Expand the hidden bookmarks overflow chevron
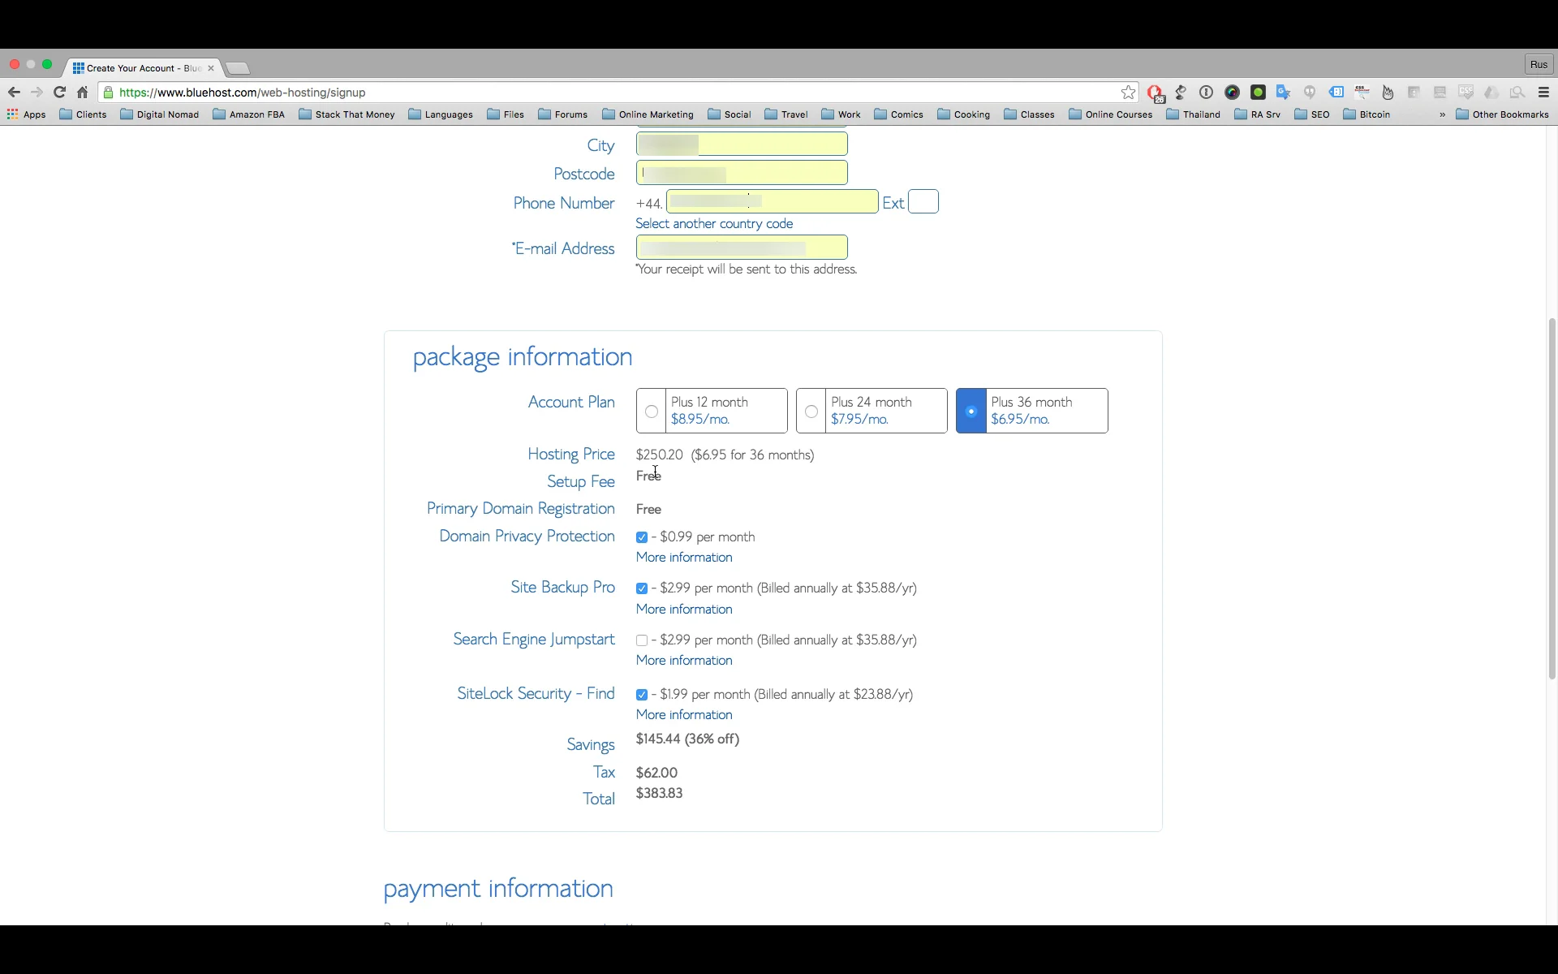The image size is (1558, 974). point(1442,114)
